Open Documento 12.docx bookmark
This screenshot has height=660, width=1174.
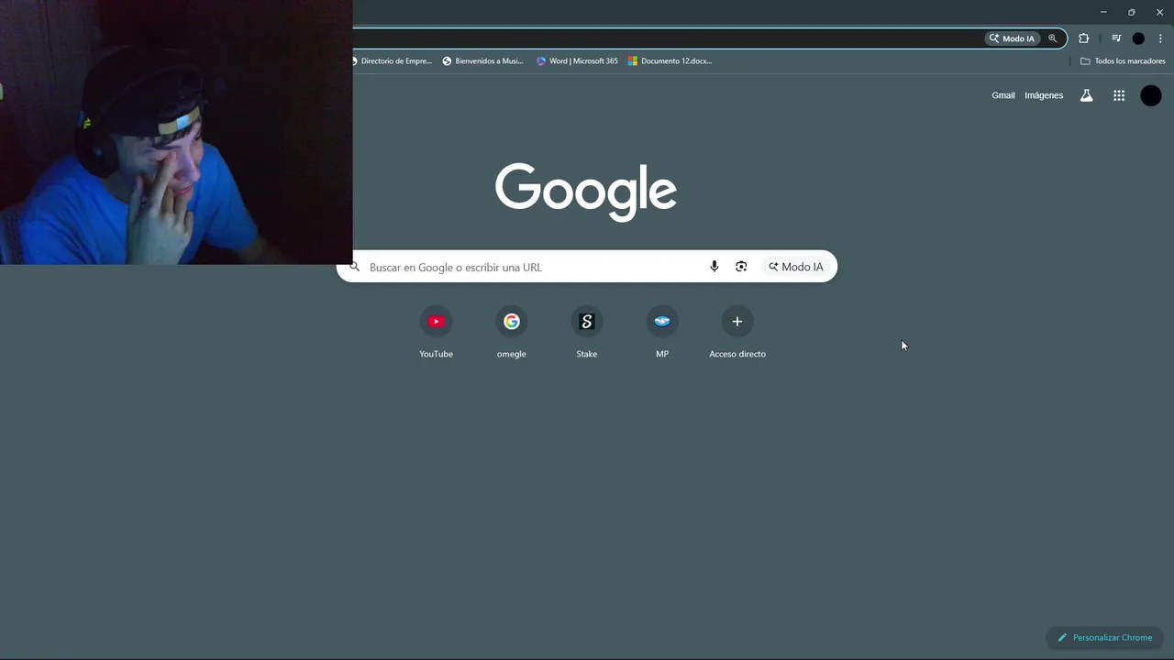(x=670, y=61)
